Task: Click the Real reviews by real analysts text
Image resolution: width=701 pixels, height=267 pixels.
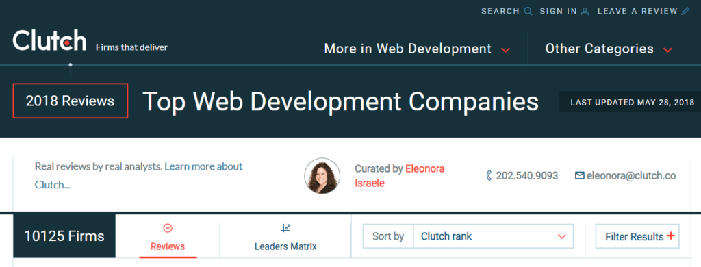Action: tap(99, 167)
